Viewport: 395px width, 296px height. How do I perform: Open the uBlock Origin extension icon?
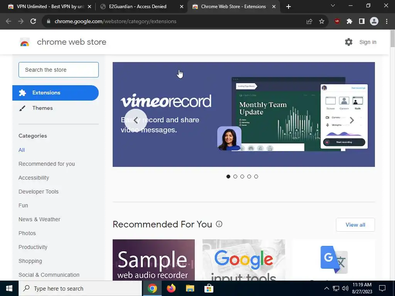click(337, 22)
